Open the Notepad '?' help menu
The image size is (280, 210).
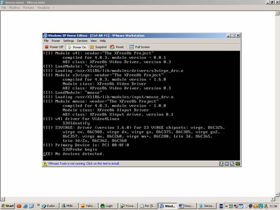[x=53, y=8]
